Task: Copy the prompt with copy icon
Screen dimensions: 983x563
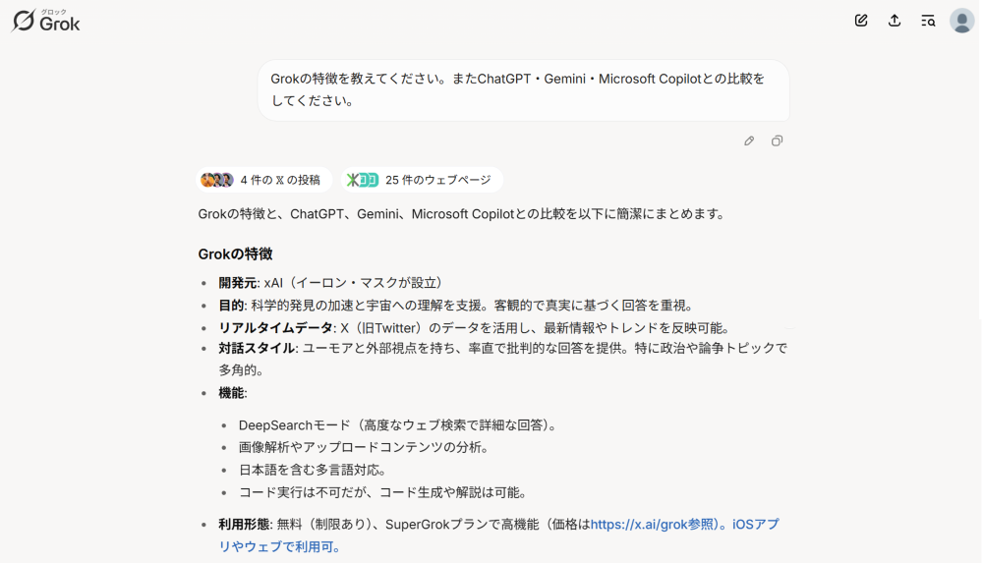Action: [777, 141]
